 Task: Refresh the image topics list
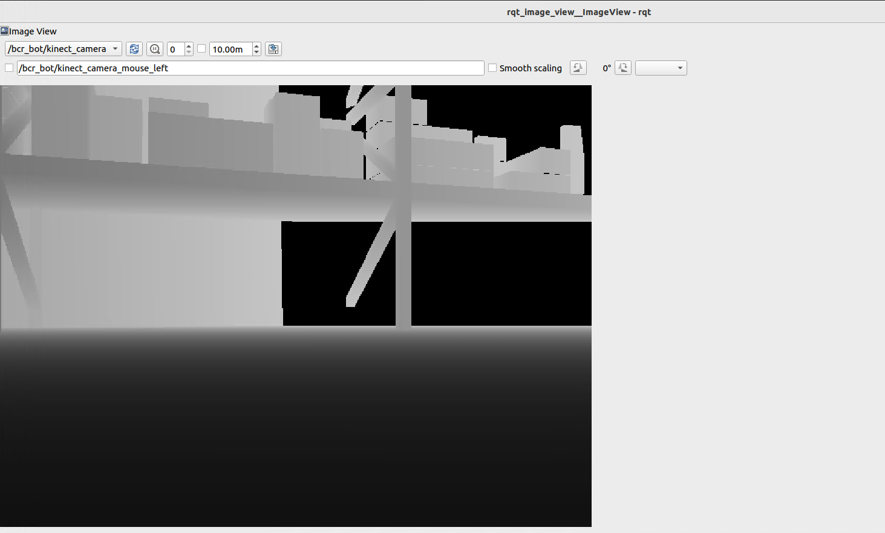(134, 49)
